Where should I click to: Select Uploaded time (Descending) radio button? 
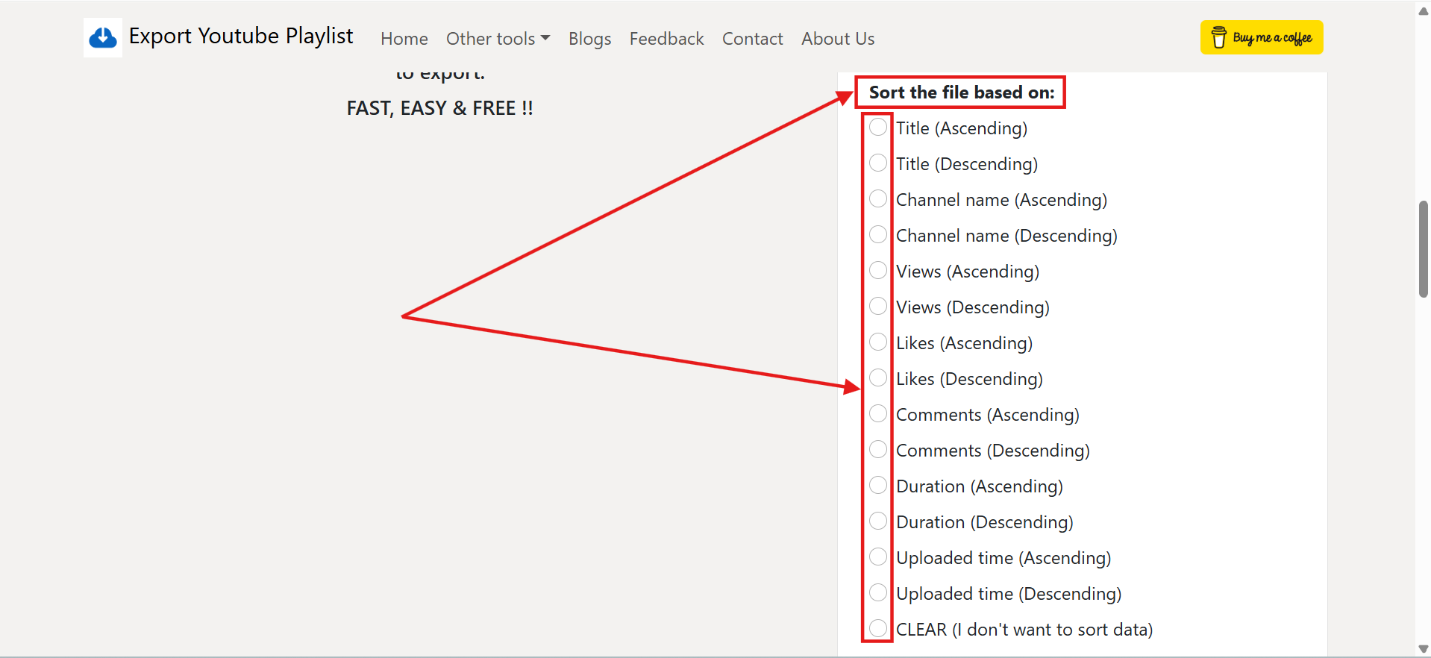tap(878, 592)
